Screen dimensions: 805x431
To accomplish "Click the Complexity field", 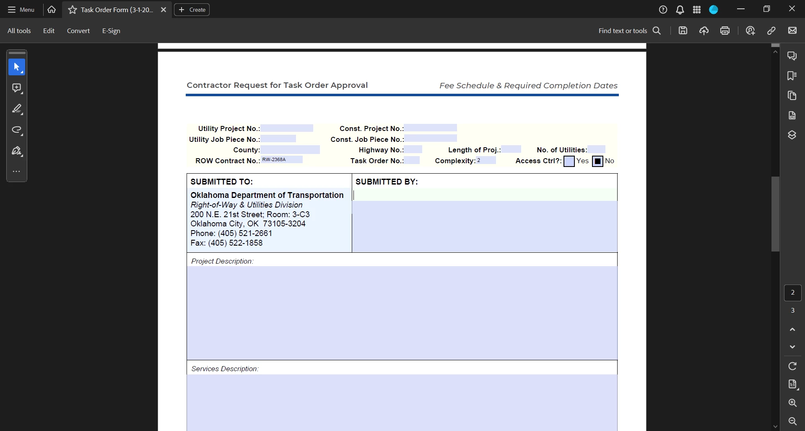I will (x=486, y=160).
